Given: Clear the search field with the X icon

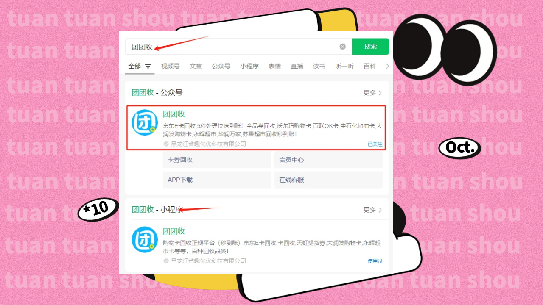Looking at the screenshot, I should click(x=343, y=47).
